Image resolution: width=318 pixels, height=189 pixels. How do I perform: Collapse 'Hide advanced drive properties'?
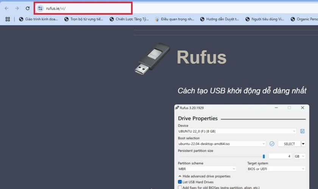coord(204,176)
